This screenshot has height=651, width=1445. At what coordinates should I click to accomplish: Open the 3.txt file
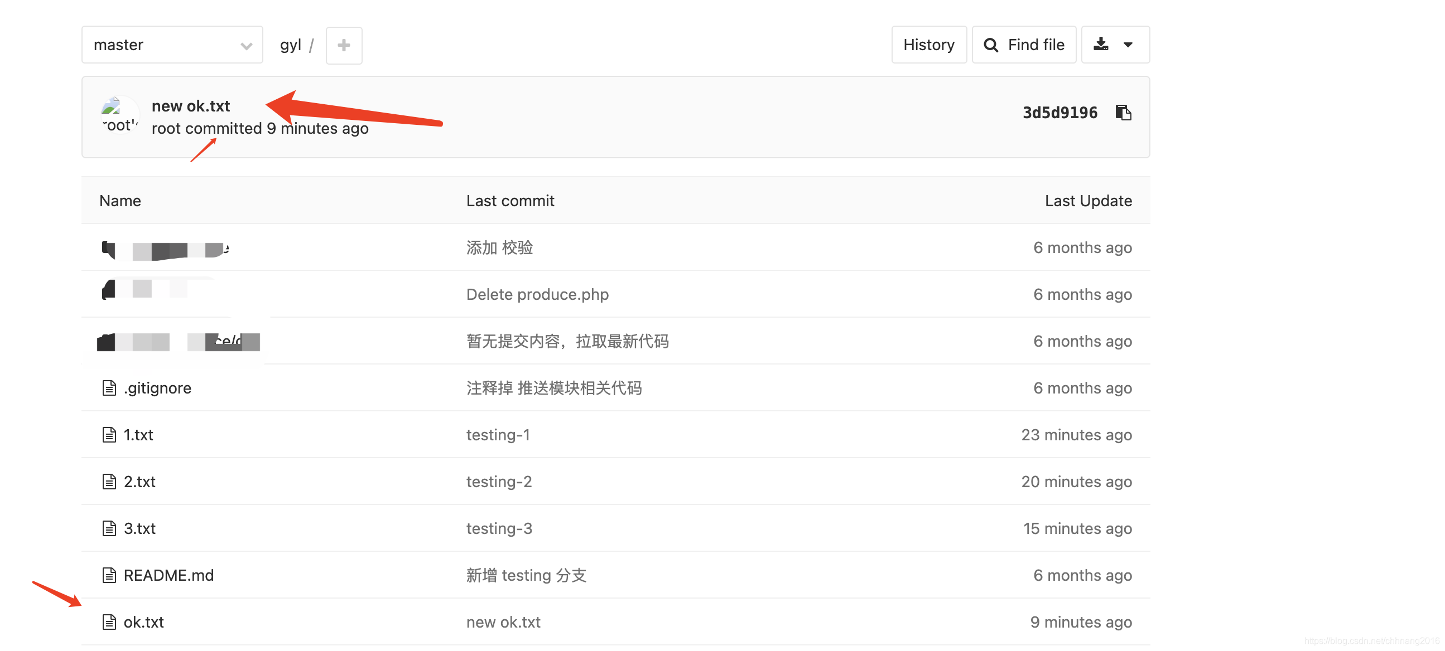[x=139, y=528]
